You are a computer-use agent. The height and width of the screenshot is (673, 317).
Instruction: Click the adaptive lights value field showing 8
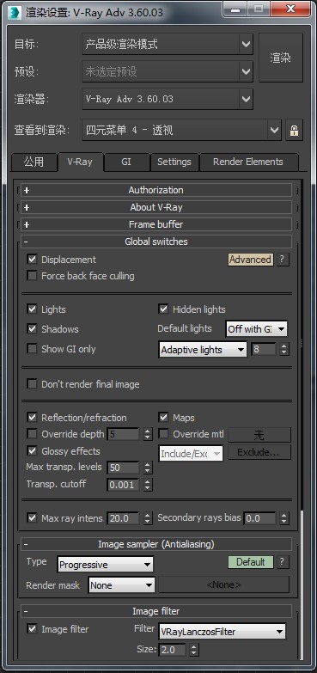264,349
